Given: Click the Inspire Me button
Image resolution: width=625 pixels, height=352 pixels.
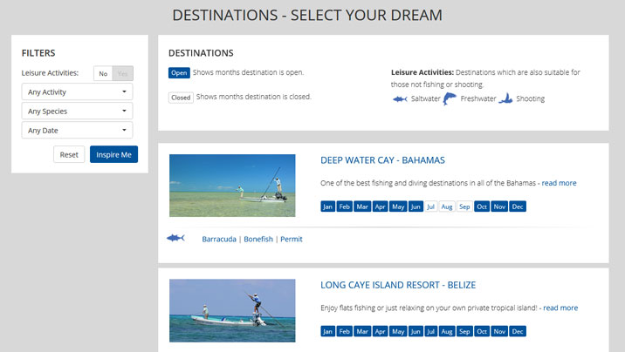Looking at the screenshot, I should [x=113, y=154].
